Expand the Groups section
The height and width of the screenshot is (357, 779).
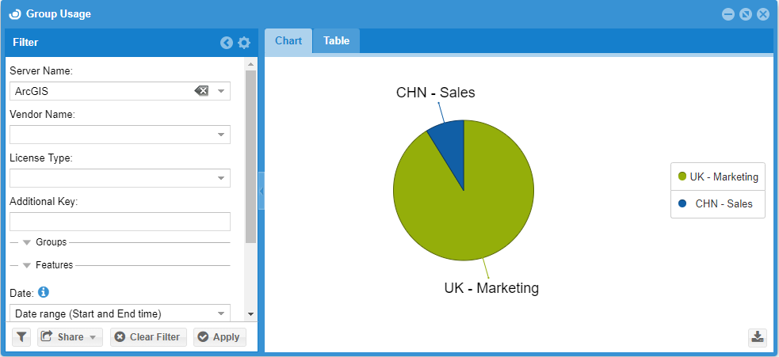click(28, 242)
